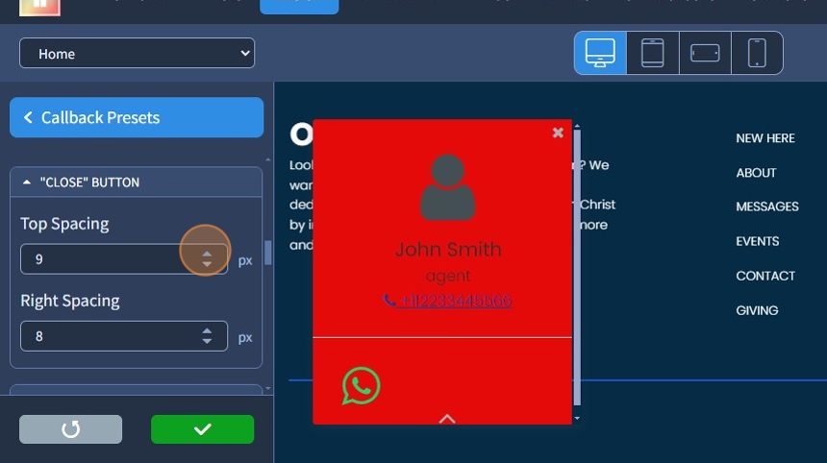Viewport: 827px width, 463px height.
Task: Select the desktop device preview icon
Action: (600, 53)
